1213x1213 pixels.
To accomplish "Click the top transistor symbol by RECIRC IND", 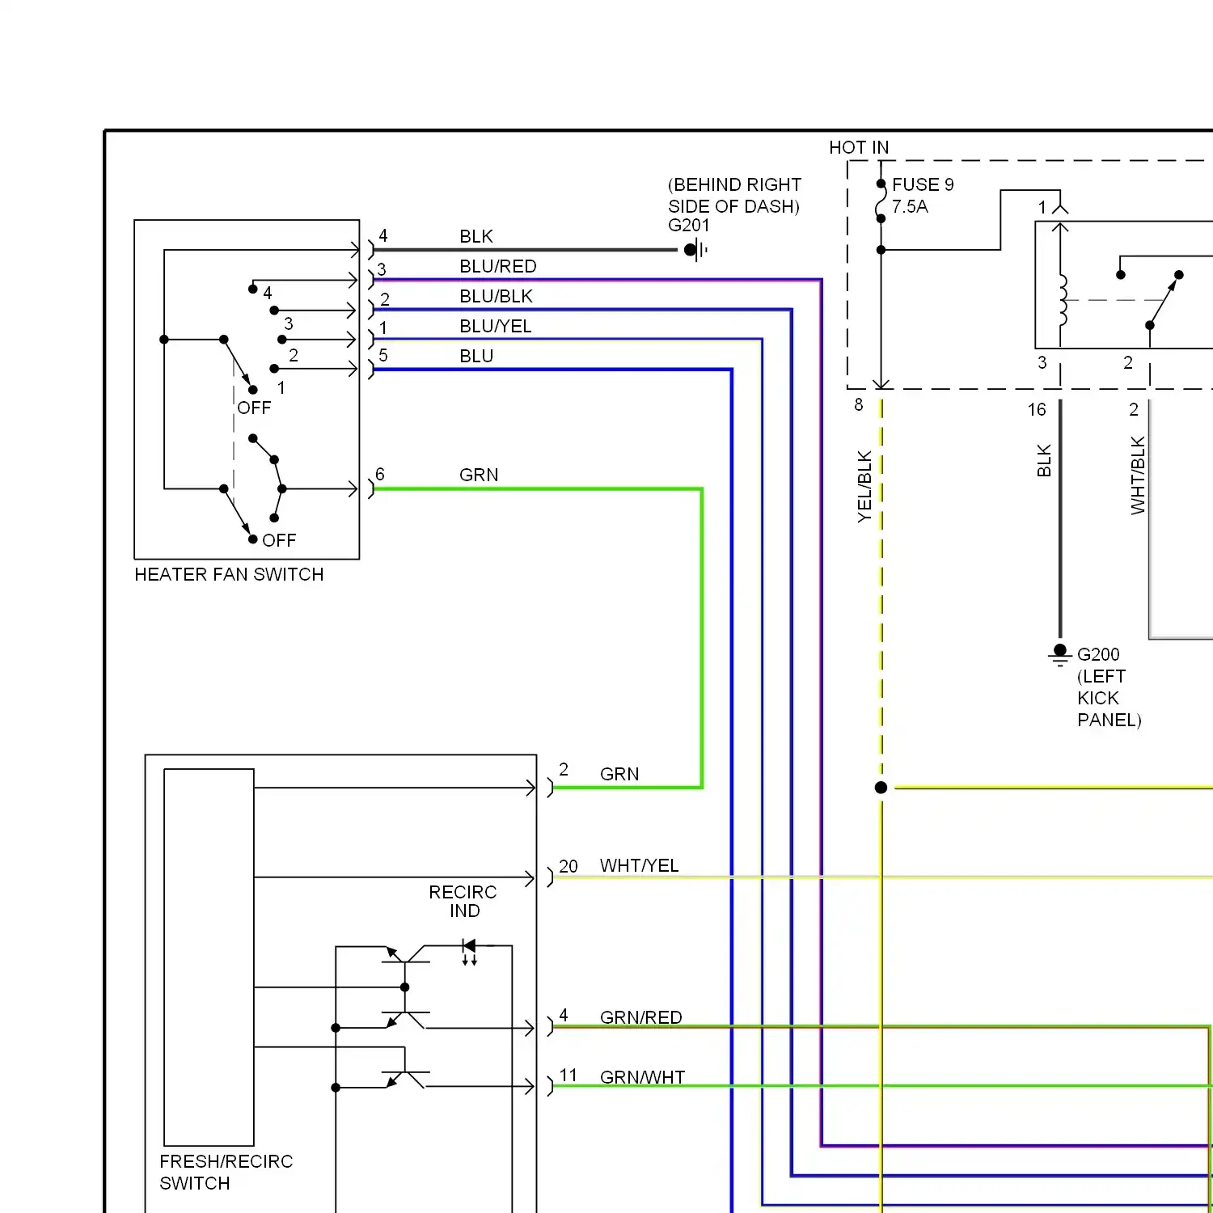I will point(405,954).
